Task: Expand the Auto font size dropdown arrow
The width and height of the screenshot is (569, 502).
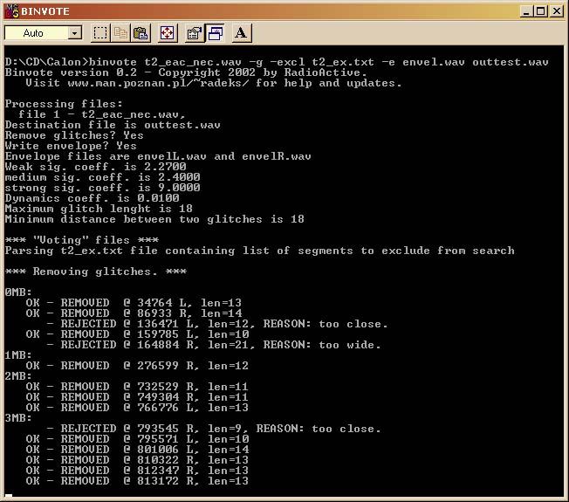Action: (75, 33)
